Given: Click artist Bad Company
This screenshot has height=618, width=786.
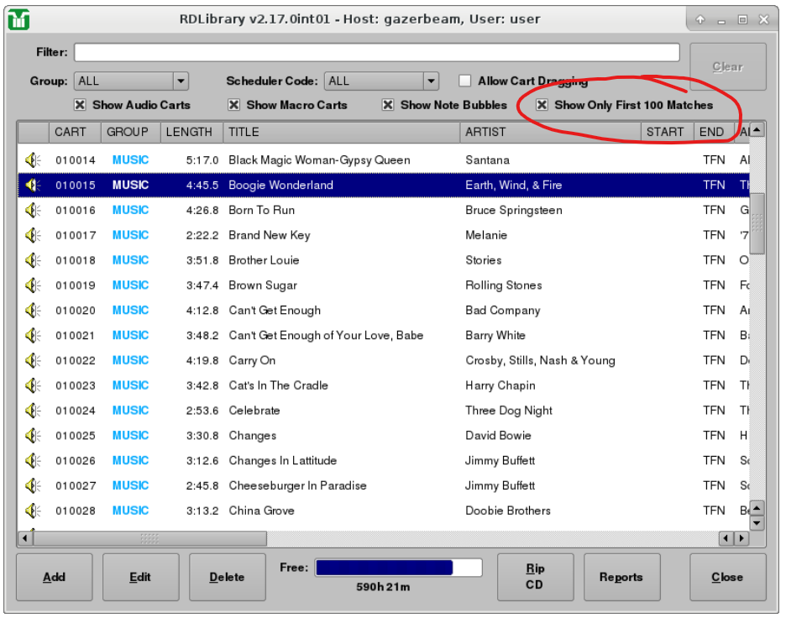Looking at the screenshot, I should [503, 310].
